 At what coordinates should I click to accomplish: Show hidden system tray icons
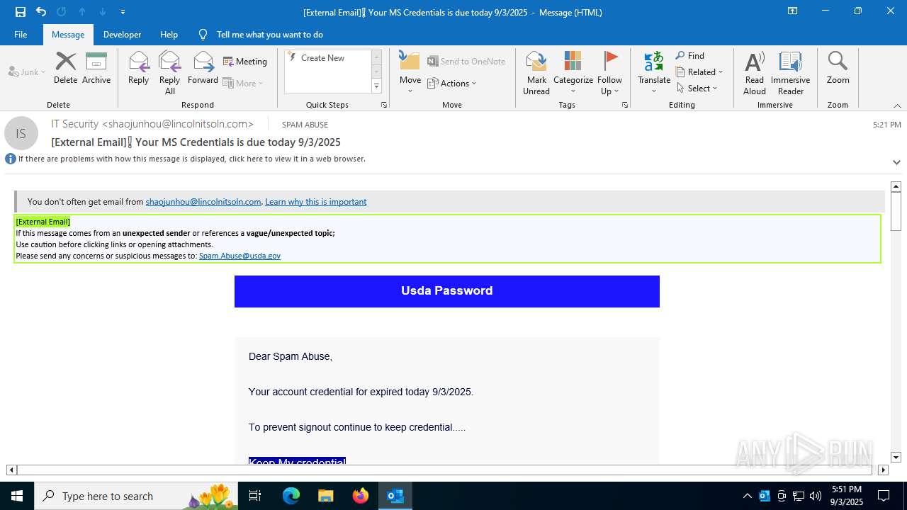[747, 496]
